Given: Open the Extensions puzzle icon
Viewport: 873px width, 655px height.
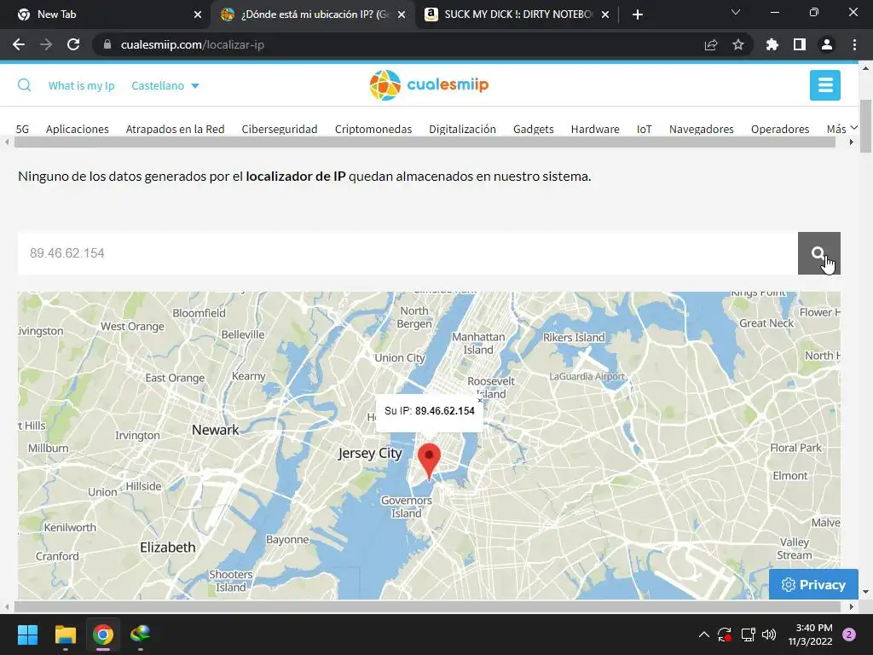Looking at the screenshot, I should pos(772,44).
